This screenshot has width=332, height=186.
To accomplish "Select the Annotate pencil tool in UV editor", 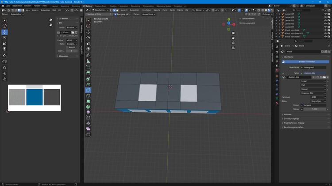I will click(x=4, y=55).
